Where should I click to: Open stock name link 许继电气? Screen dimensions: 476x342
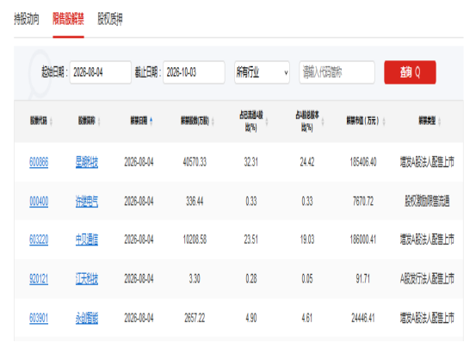point(87,202)
